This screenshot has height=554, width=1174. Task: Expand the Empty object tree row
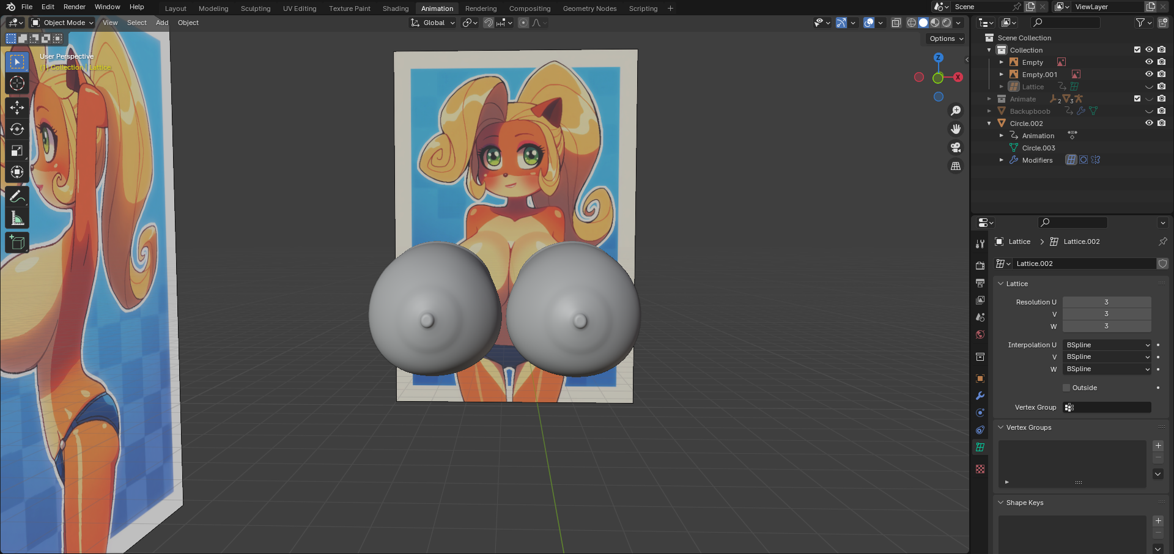[x=1001, y=62]
